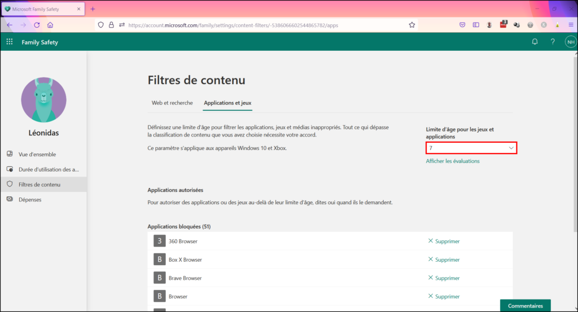578x312 pixels.
Task: Click the 360 Browser app name
Action: pos(183,241)
